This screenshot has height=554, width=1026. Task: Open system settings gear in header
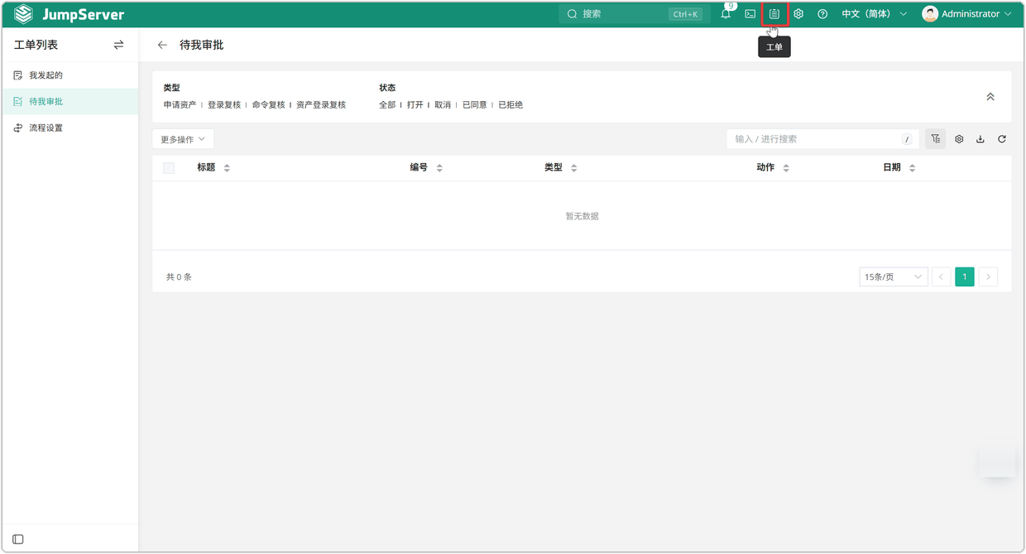point(798,14)
